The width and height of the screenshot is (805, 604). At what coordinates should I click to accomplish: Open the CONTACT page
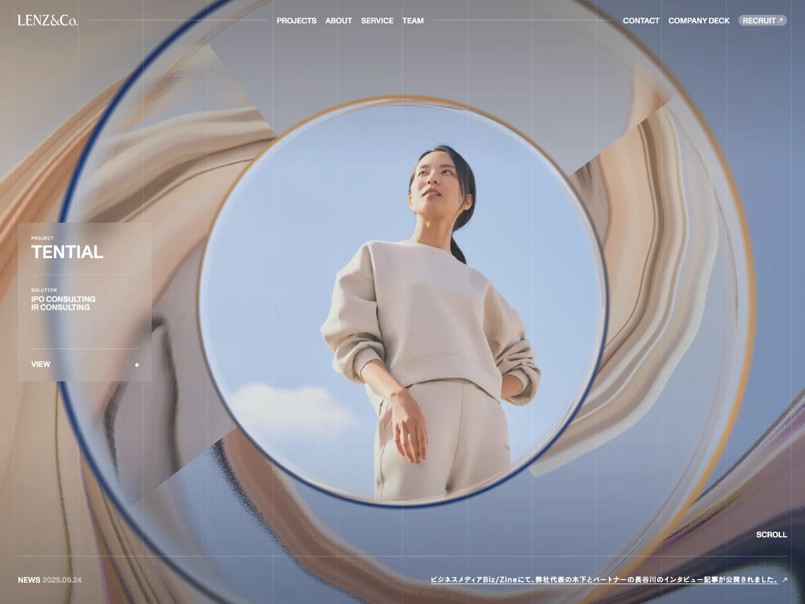click(x=641, y=21)
